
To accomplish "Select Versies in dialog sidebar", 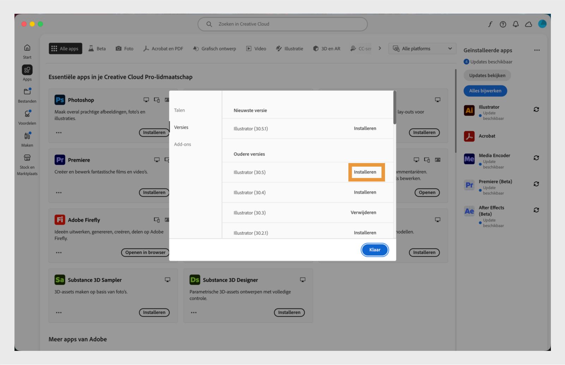I will (181, 127).
